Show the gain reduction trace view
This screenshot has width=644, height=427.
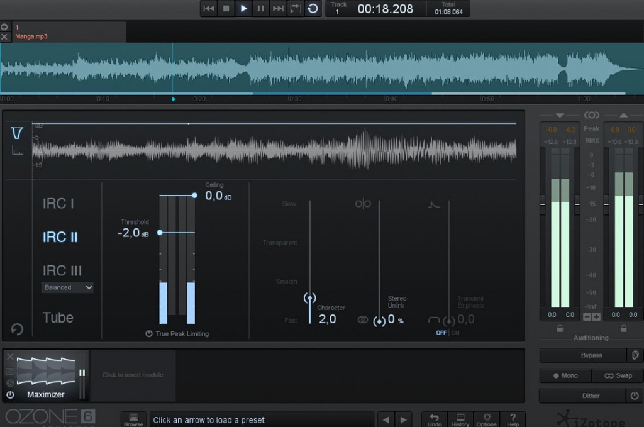coord(17,133)
